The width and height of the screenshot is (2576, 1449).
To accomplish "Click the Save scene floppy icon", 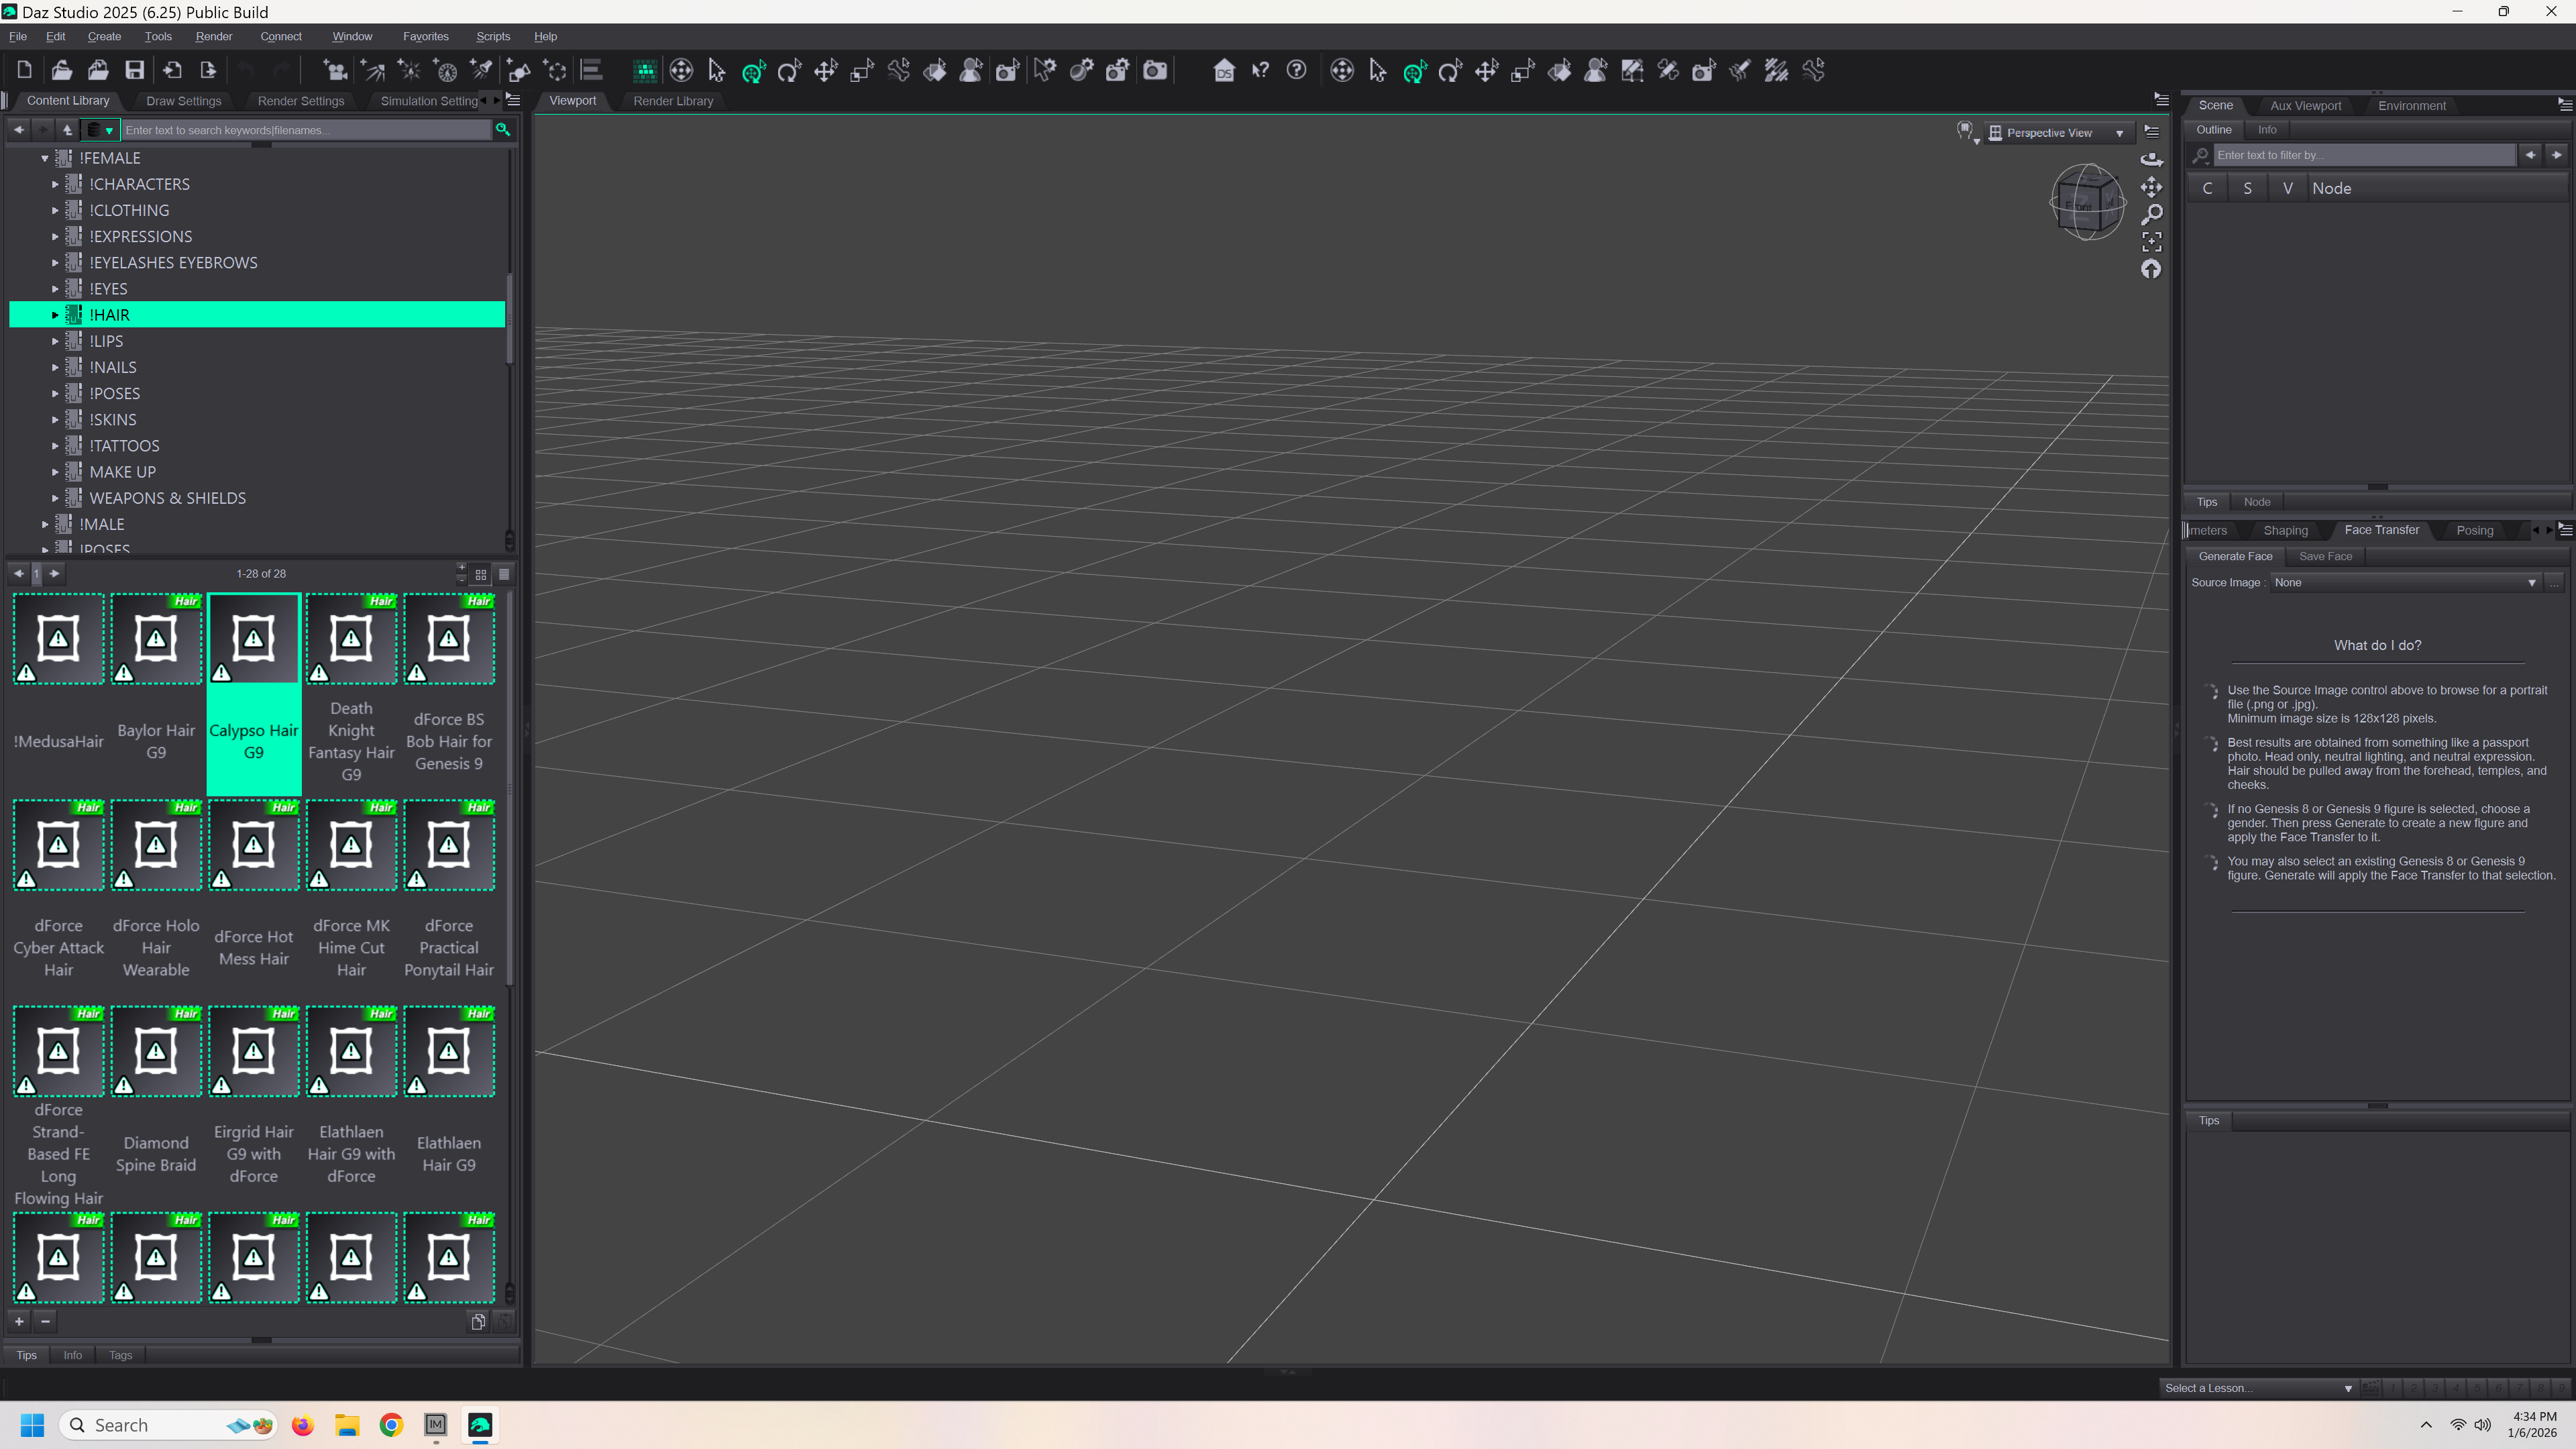I will point(134,70).
